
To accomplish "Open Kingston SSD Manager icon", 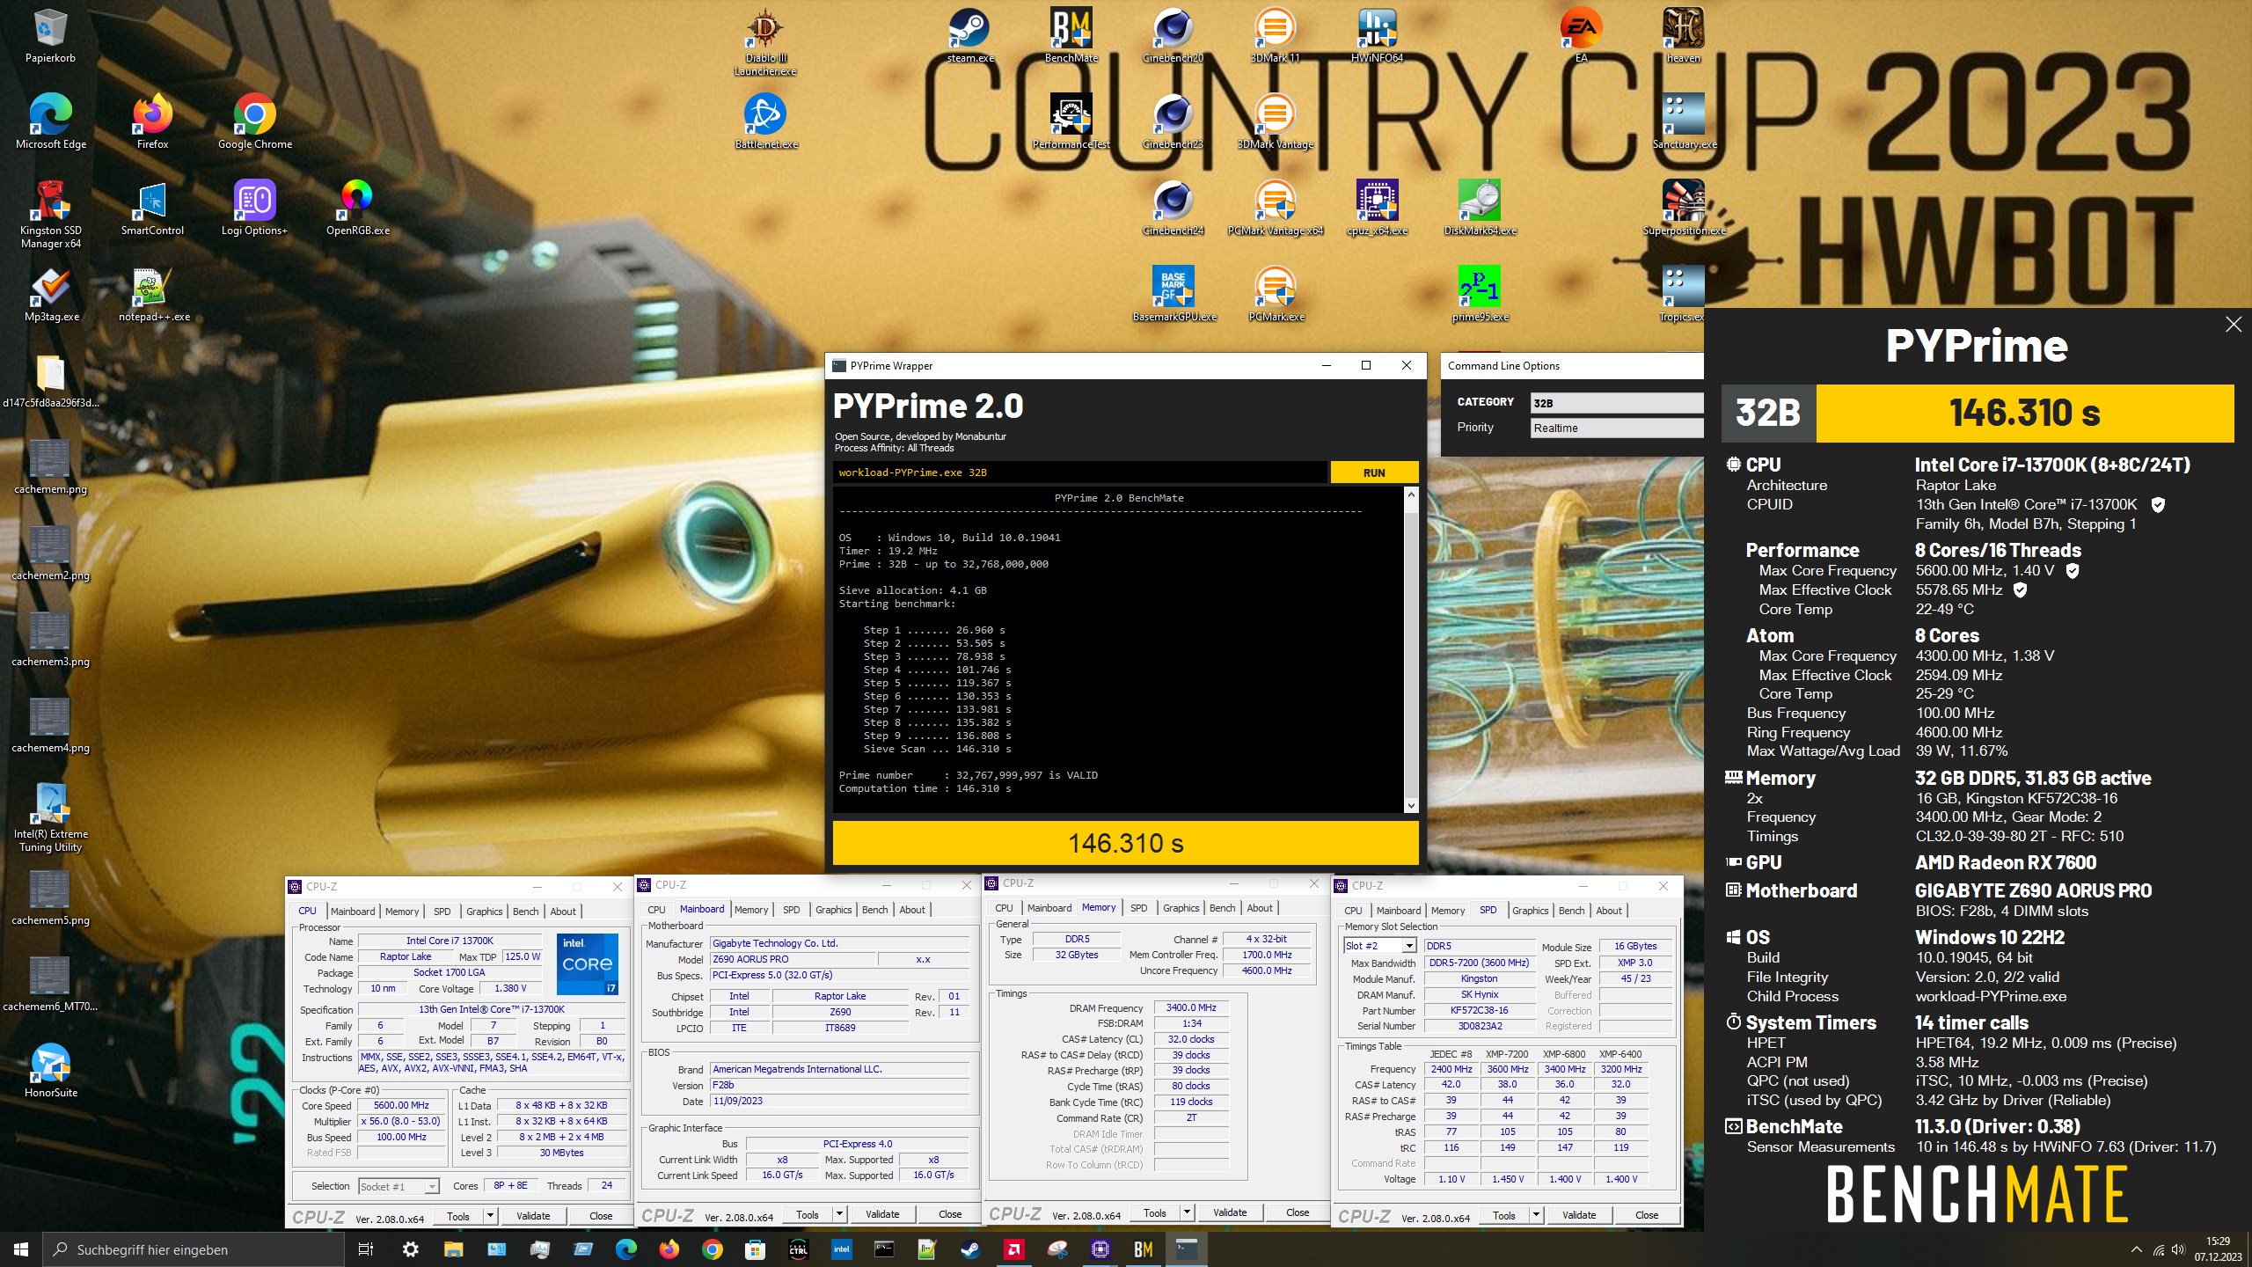I will point(51,214).
